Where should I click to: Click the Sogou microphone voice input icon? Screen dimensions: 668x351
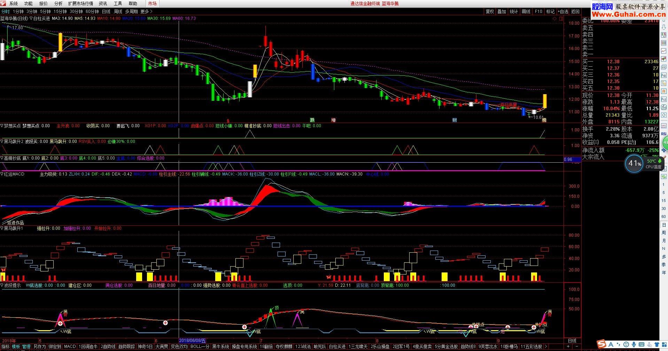pos(634,344)
